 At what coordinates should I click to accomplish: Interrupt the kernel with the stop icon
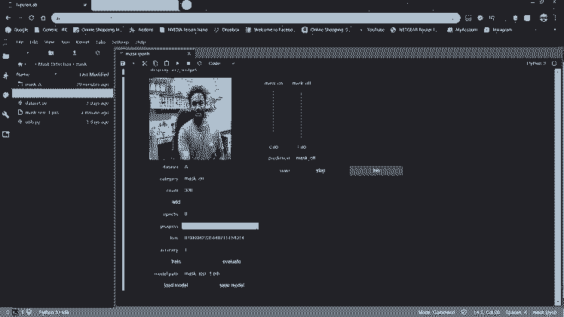pyautogui.click(x=188, y=63)
